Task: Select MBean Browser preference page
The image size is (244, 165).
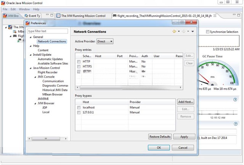Action: (x=53, y=94)
